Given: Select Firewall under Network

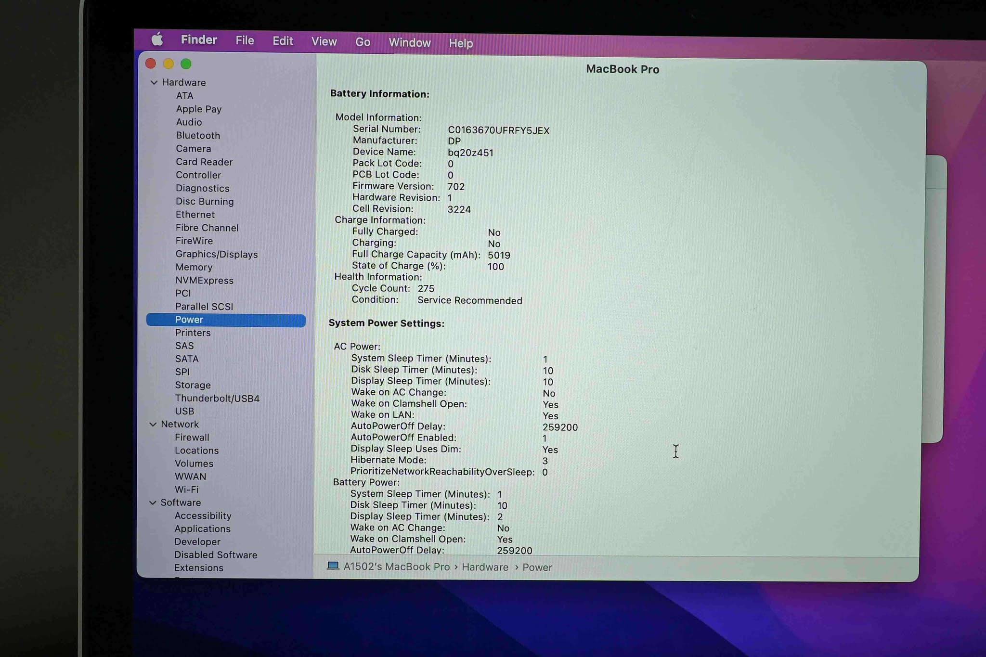Looking at the screenshot, I should pos(192,438).
